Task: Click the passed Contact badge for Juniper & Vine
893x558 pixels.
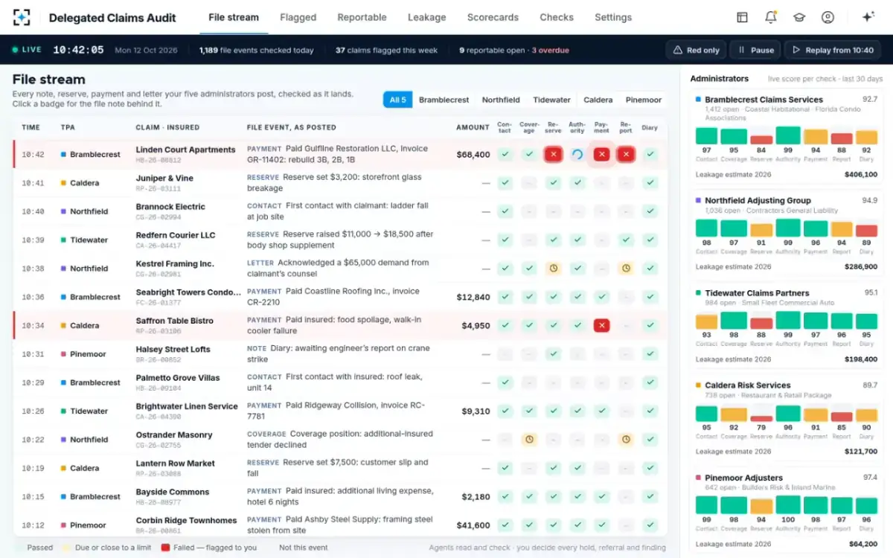Action: (x=505, y=182)
